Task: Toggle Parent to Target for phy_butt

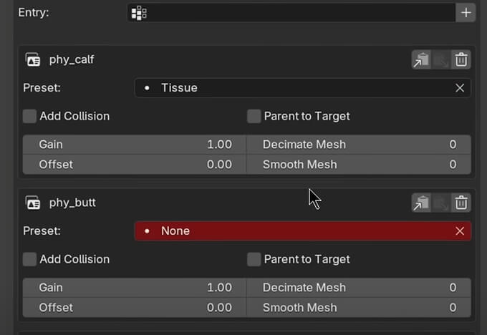Action: [x=254, y=259]
